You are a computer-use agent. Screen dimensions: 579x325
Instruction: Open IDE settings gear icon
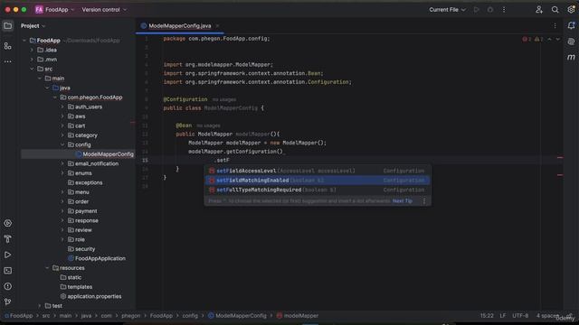pyautogui.click(x=571, y=10)
